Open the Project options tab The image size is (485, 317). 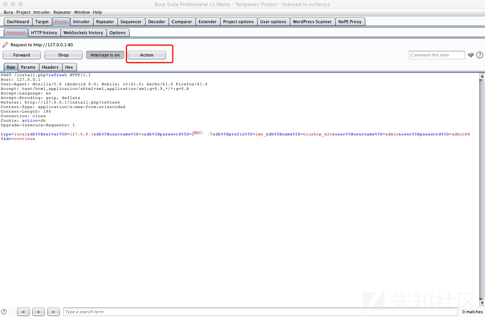(238, 22)
